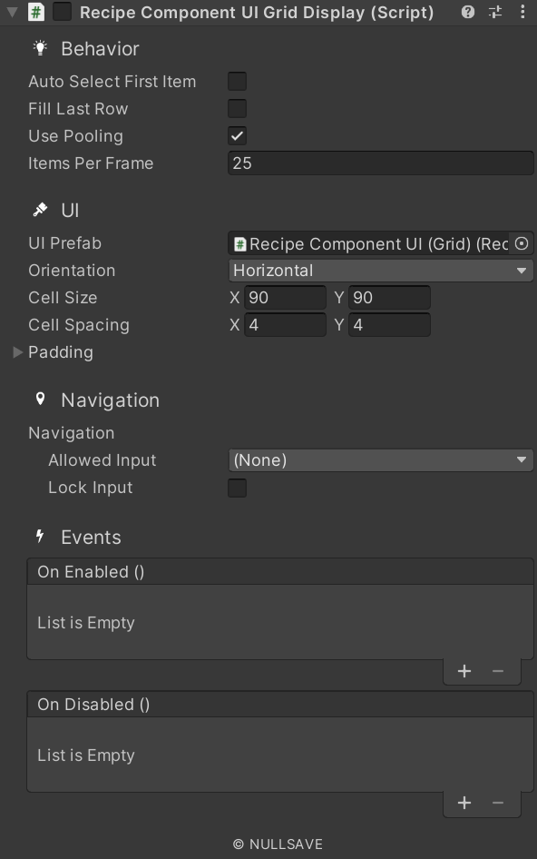Click the On Disabled () event header
Image resolution: width=537 pixels, height=859 pixels.
tap(280, 705)
